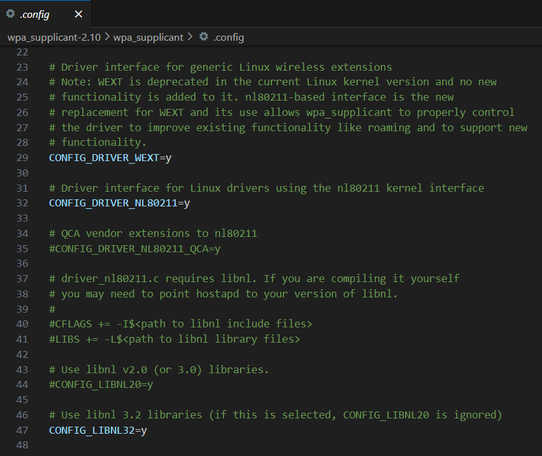Screen dimensions: 542x456
Task: Expand the second breadcrumb named wpa_supplicant
Action: click(x=148, y=37)
